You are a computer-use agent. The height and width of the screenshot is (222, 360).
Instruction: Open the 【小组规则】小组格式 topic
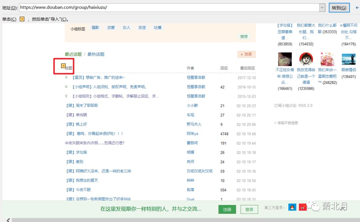coord(115,96)
